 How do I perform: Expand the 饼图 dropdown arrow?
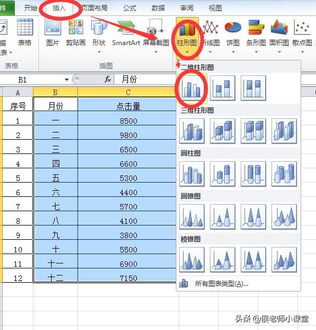[233, 52]
